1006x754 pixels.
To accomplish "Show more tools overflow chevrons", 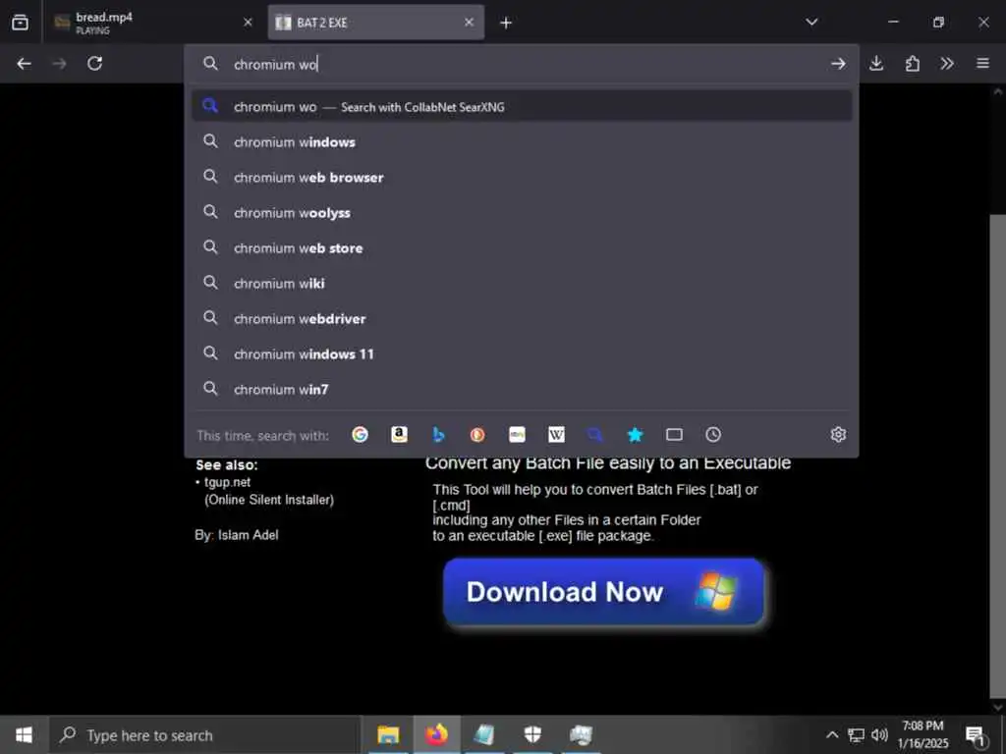I will (947, 64).
